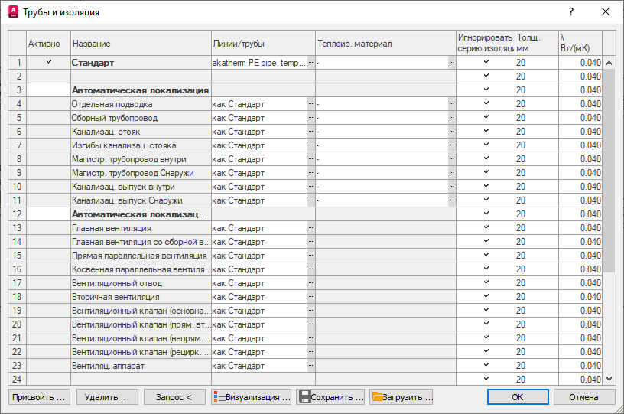Image resolution: width=624 pixels, height=414 pixels.
Task: Open insulation browse button for Канализац. выпуск Снаружи
Action: coord(451,200)
